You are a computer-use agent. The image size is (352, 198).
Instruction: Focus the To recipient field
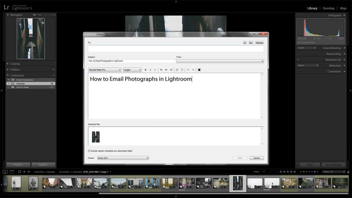[176, 49]
